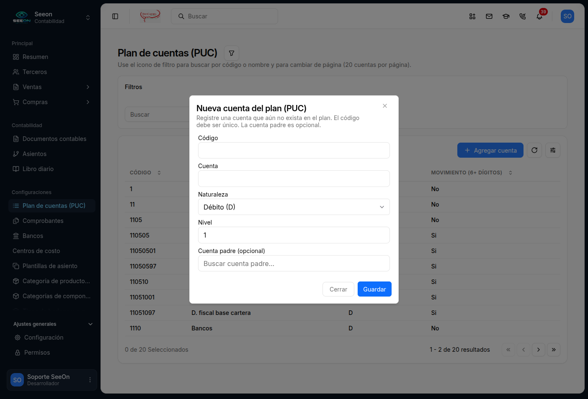Screen dimensions: 588x399
Task: Click the company logo in header
Action: (150, 16)
